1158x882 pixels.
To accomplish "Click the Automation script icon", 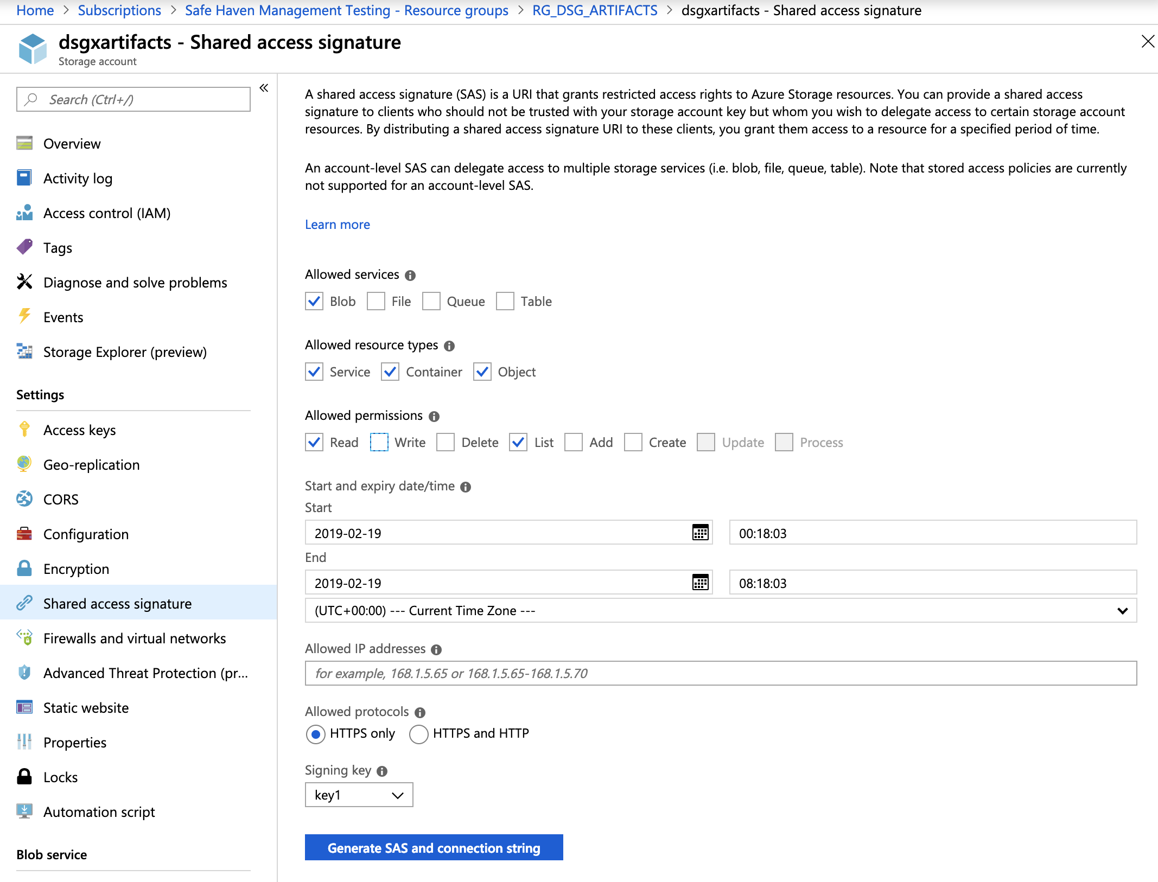I will click(x=24, y=811).
